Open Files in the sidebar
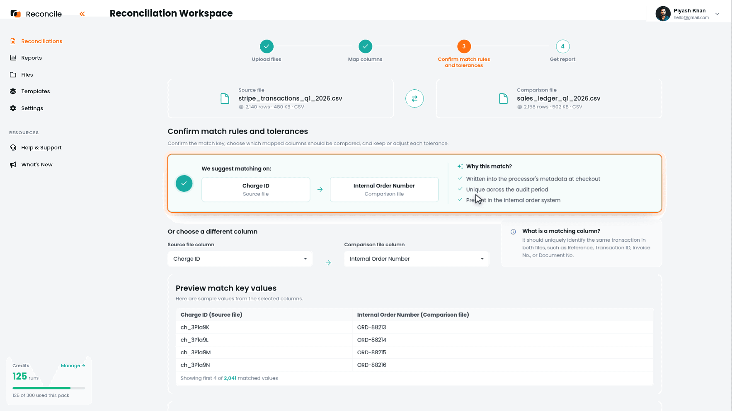Viewport: 732px width, 411px height. pyautogui.click(x=27, y=75)
